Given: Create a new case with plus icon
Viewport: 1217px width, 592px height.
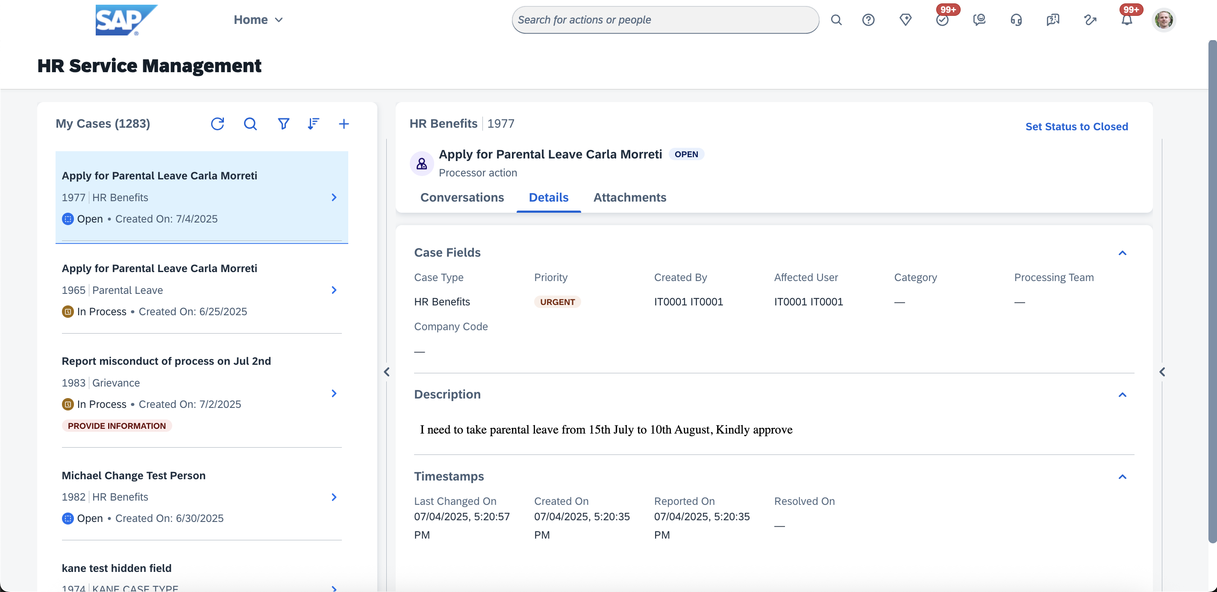Looking at the screenshot, I should tap(344, 124).
